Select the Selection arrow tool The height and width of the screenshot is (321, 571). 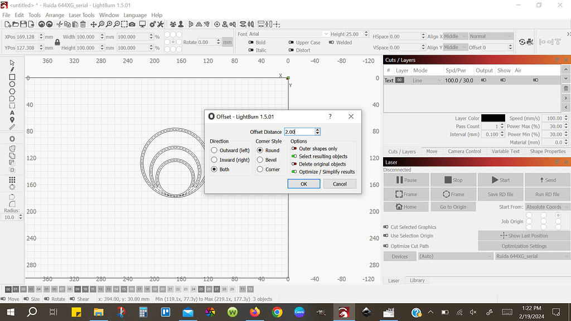pos(12,63)
